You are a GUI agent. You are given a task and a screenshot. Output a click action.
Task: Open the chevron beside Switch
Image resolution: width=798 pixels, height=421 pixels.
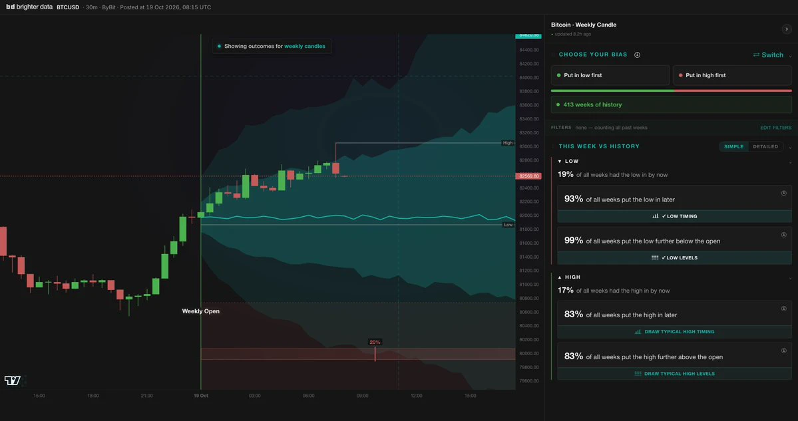(791, 56)
